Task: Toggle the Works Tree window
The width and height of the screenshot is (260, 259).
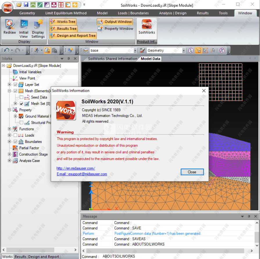Action: [63, 22]
